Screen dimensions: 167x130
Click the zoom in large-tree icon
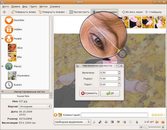(x=163, y=127)
